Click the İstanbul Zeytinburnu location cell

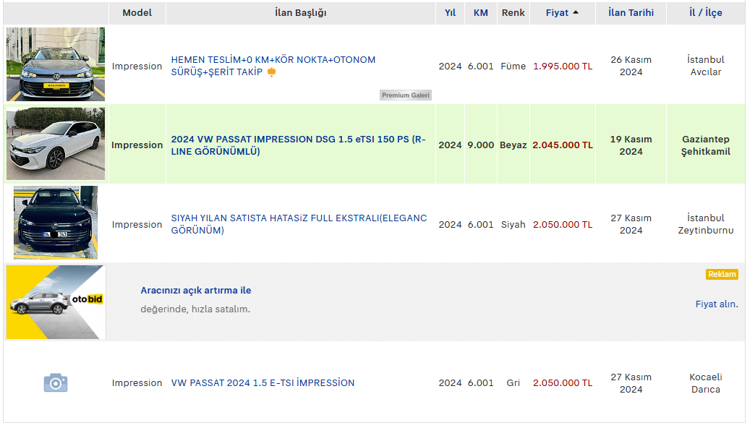(705, 224)
